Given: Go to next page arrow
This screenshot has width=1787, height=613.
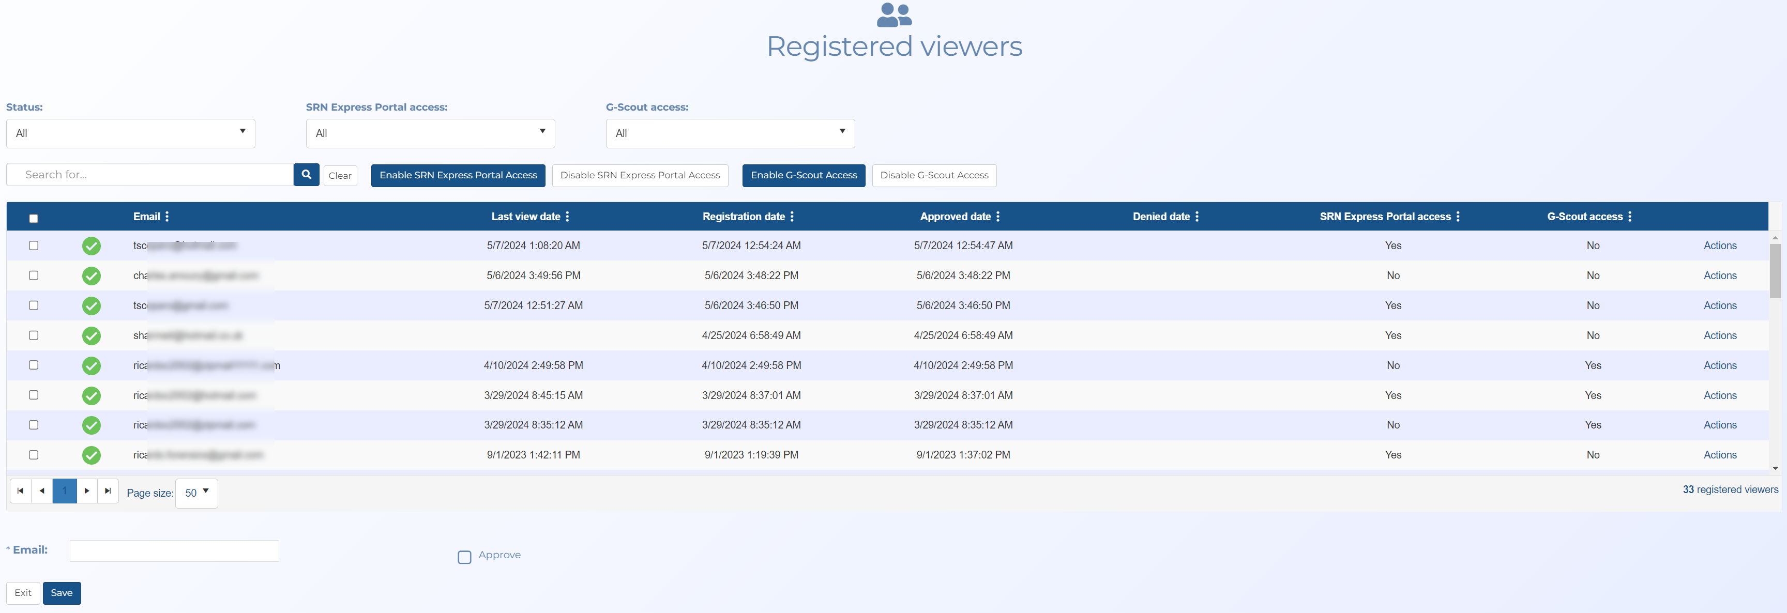Looking at the screenshot, I should 87,491.
